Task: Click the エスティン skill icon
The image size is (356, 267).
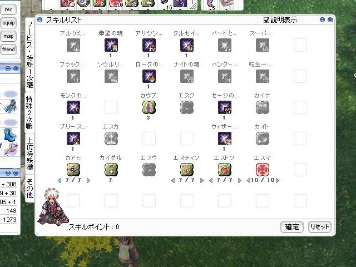Action: click(187, 169)
